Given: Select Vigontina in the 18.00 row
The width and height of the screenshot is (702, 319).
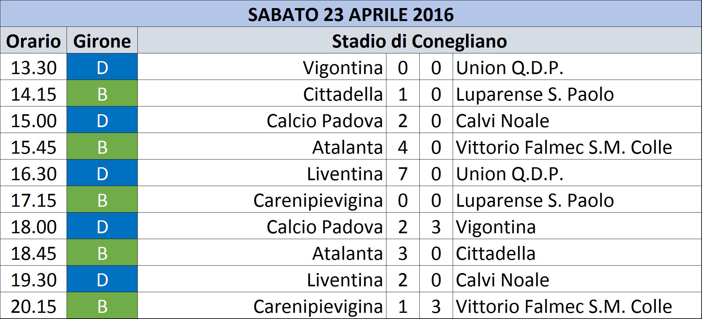Looking at the screenshot, I should 496,227.
